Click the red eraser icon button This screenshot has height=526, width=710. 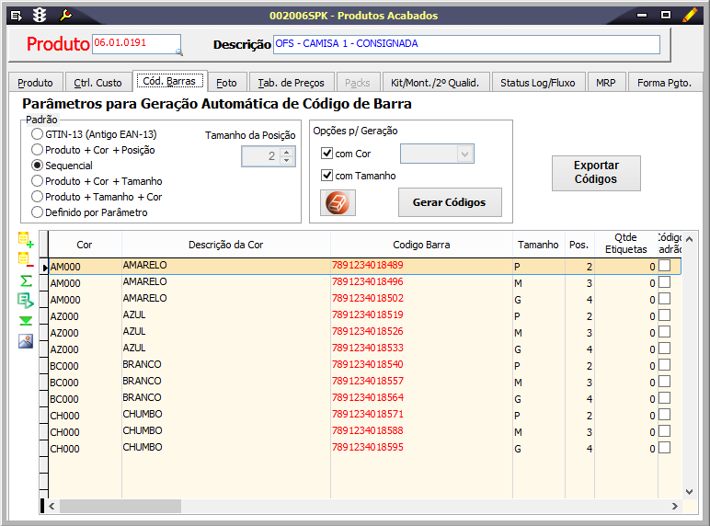tap(338, 202)
